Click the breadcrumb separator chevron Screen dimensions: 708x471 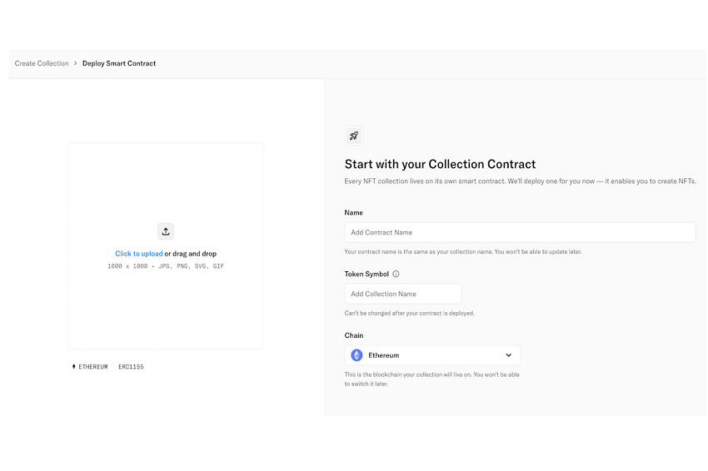76,63
